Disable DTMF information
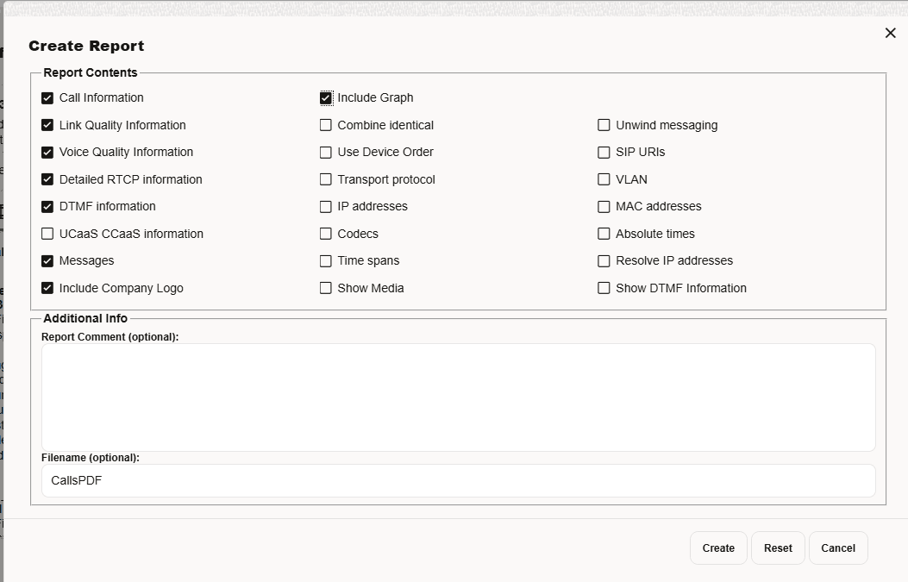Screen dimensions: 908x582 (47, 206)
